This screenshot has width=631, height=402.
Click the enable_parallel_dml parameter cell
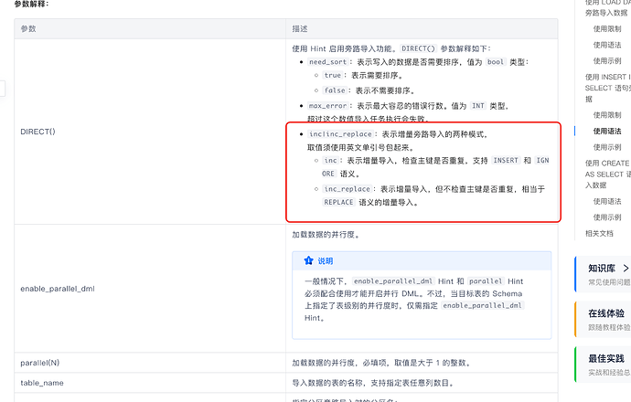point(59,289)
